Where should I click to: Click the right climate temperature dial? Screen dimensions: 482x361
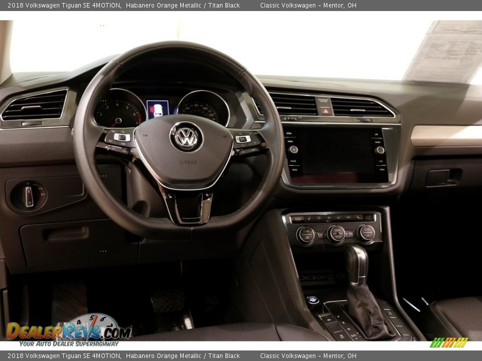(x=366, y=233)
